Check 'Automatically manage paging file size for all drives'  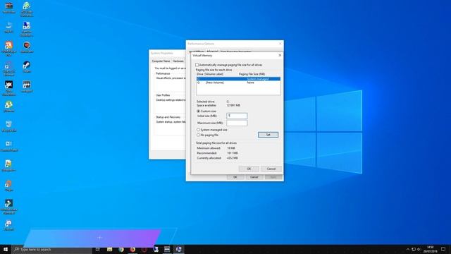(197, 65)
